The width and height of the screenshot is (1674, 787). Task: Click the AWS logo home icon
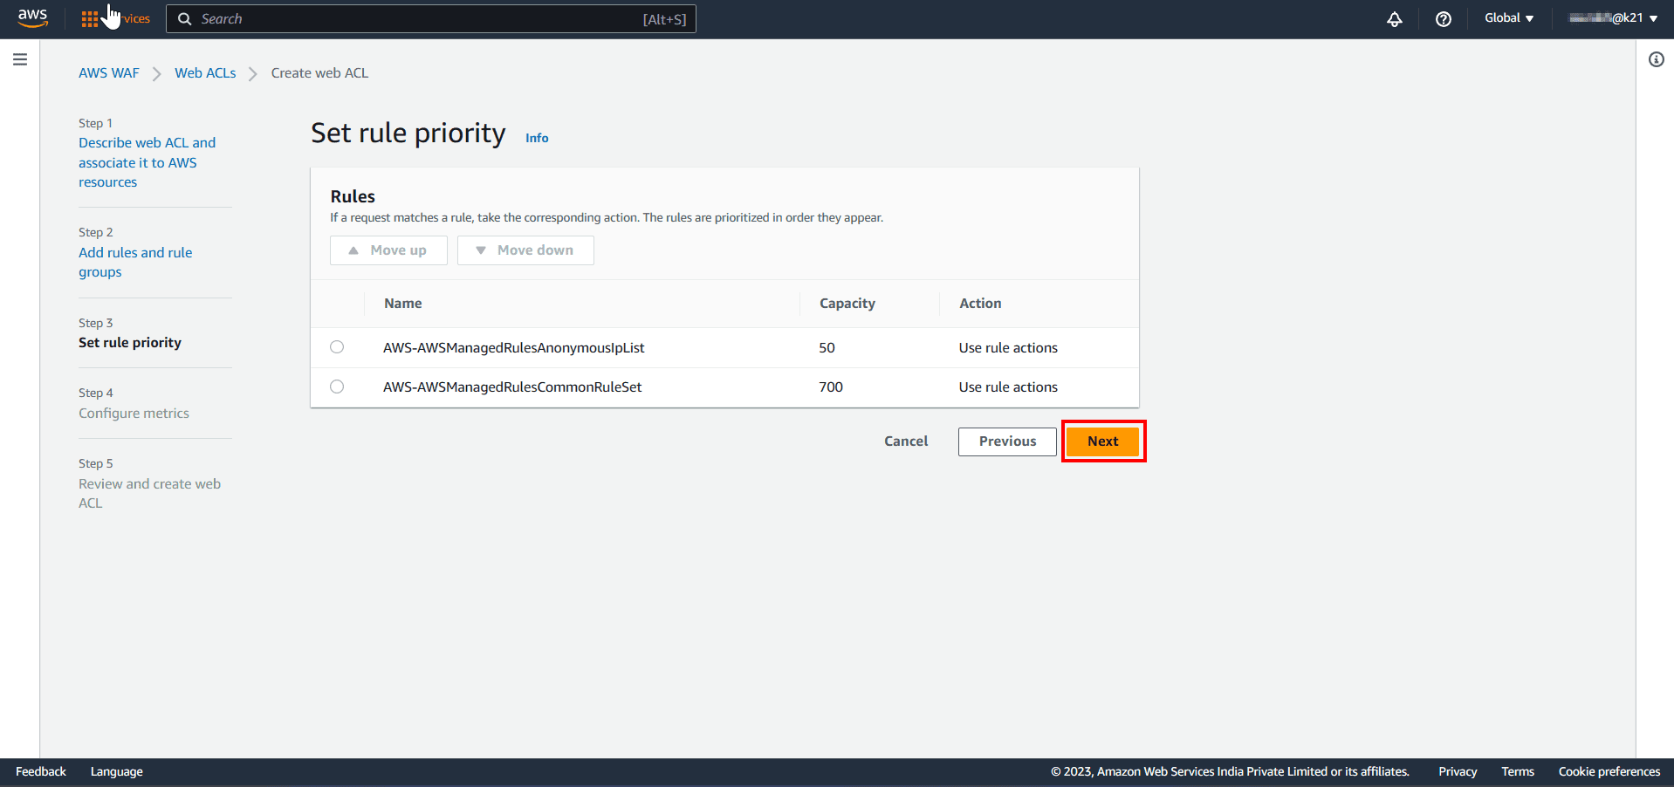(x=32, y=18)
